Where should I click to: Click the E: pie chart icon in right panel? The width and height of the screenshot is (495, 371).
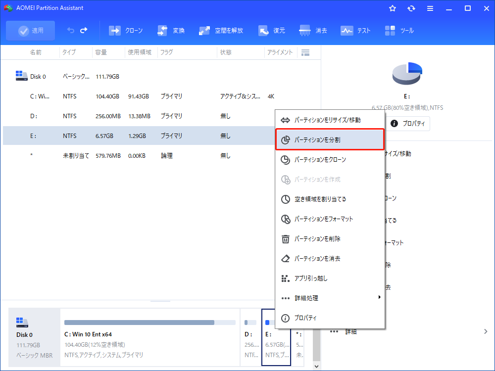click(407, 74)
